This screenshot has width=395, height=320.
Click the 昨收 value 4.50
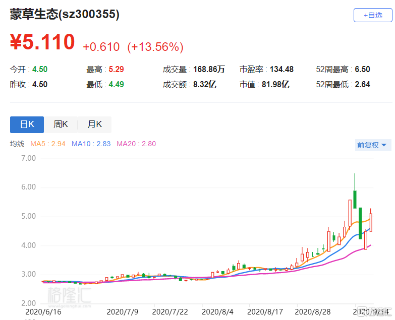[40, 84]
